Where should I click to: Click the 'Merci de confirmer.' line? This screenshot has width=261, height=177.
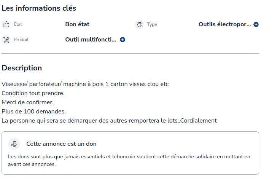27,102
